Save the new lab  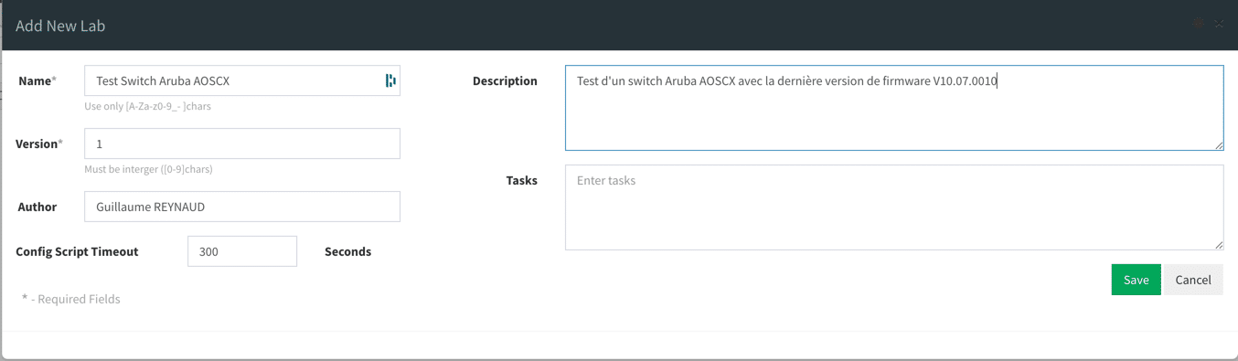(1136, 280)
